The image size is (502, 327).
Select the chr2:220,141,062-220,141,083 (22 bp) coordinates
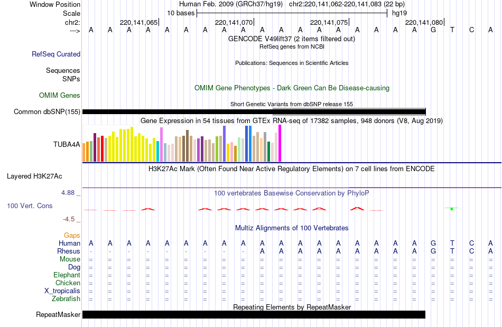(x=347, y=4)
